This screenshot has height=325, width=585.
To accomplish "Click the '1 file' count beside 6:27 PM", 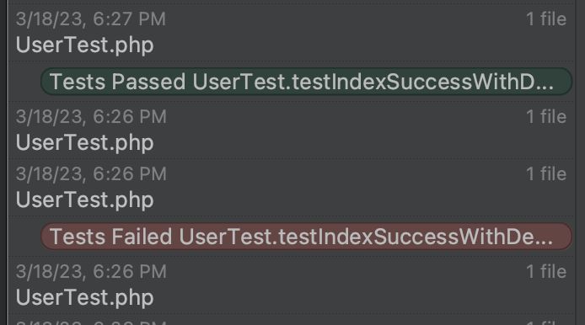I will pos(546,19).
